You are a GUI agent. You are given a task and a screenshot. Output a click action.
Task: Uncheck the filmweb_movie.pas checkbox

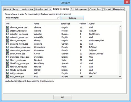click(x=7, y=67)
